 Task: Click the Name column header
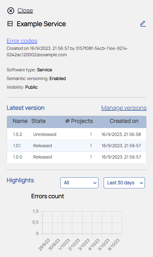20,121
